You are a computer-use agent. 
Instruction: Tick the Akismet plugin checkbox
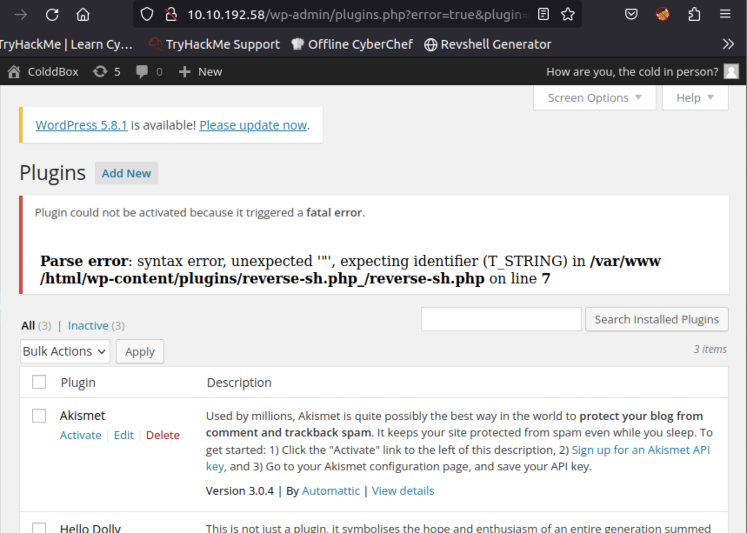pyautogui.click(x=39, y=416)
